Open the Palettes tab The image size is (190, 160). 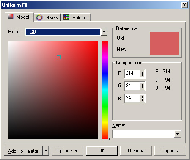pyautogui.click(x=76, y=18)
